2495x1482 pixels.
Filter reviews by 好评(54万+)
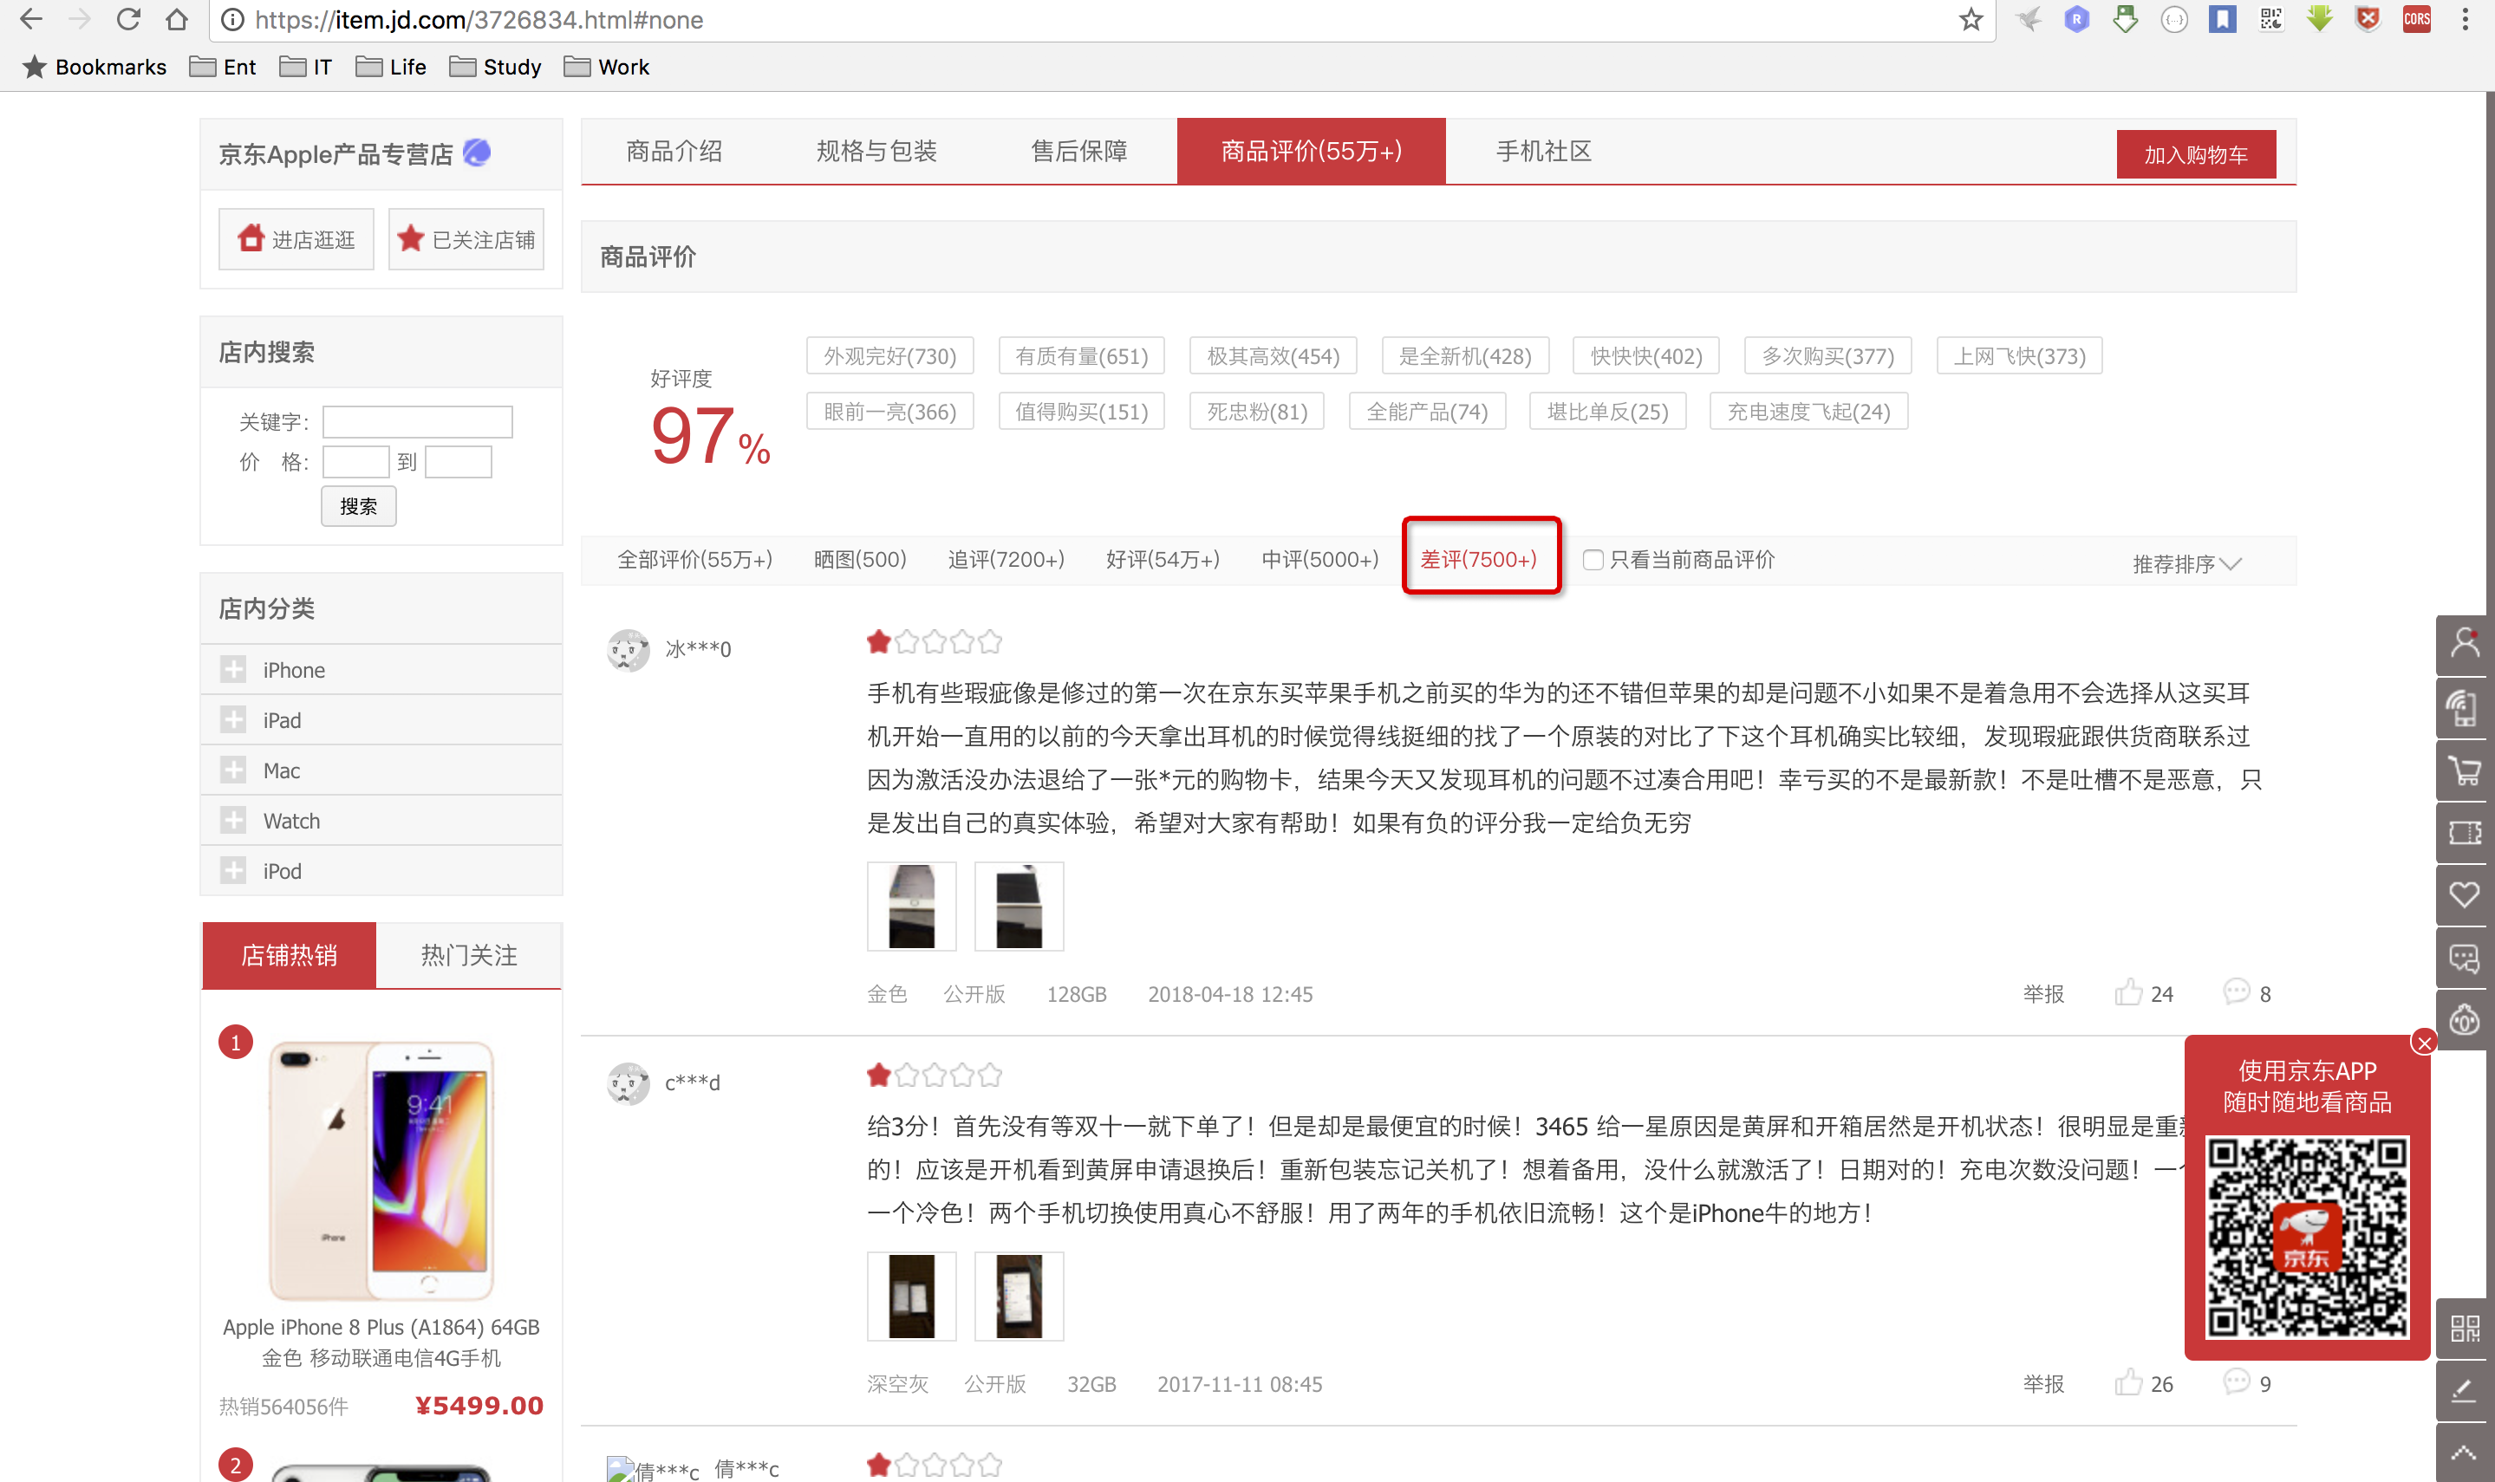[x=1163, y=559]
